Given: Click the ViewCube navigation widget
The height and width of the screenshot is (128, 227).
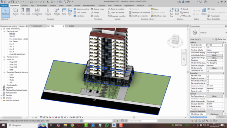Looking at the screenshot, I should 175,41.
